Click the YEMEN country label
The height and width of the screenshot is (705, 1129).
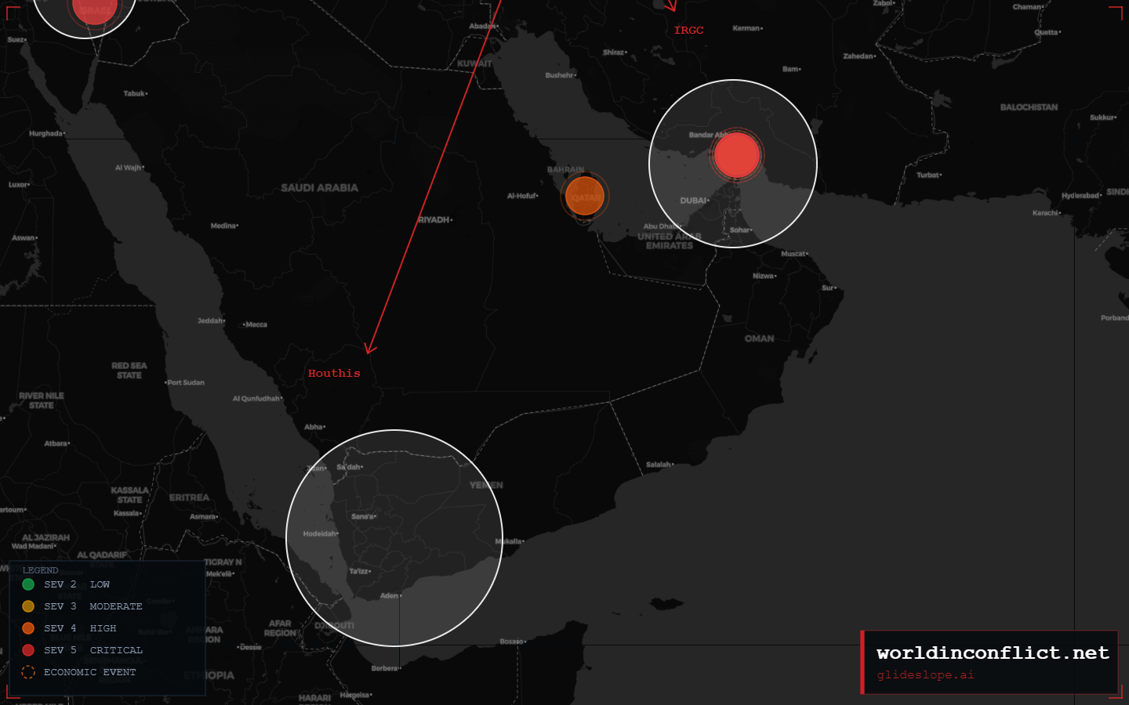click(x=486, y=486)
